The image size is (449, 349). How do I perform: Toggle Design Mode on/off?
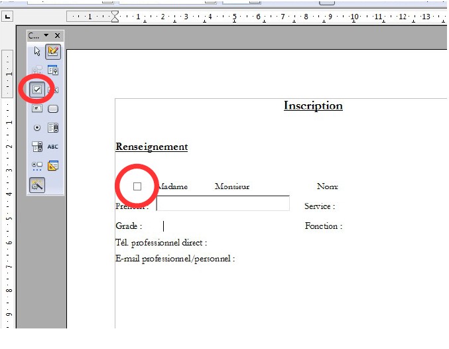tap(53, 51)
